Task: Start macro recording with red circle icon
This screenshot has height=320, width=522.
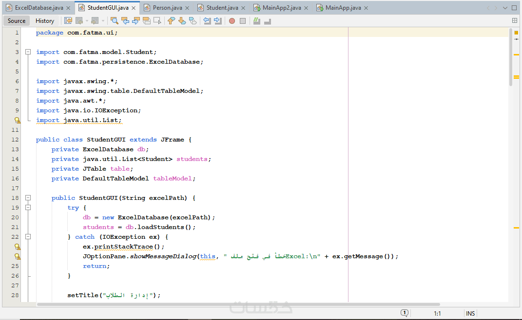Action: coord(232,21)
